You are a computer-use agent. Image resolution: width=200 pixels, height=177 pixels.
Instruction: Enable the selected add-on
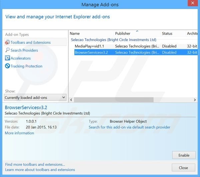184,155
